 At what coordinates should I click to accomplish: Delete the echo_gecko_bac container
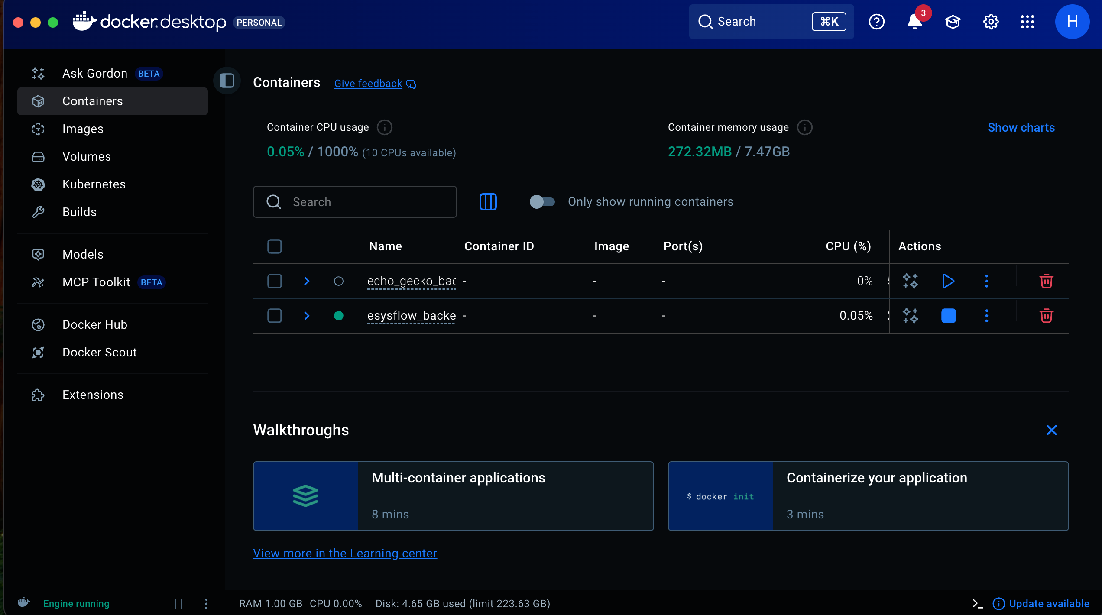coord(1046,281)
